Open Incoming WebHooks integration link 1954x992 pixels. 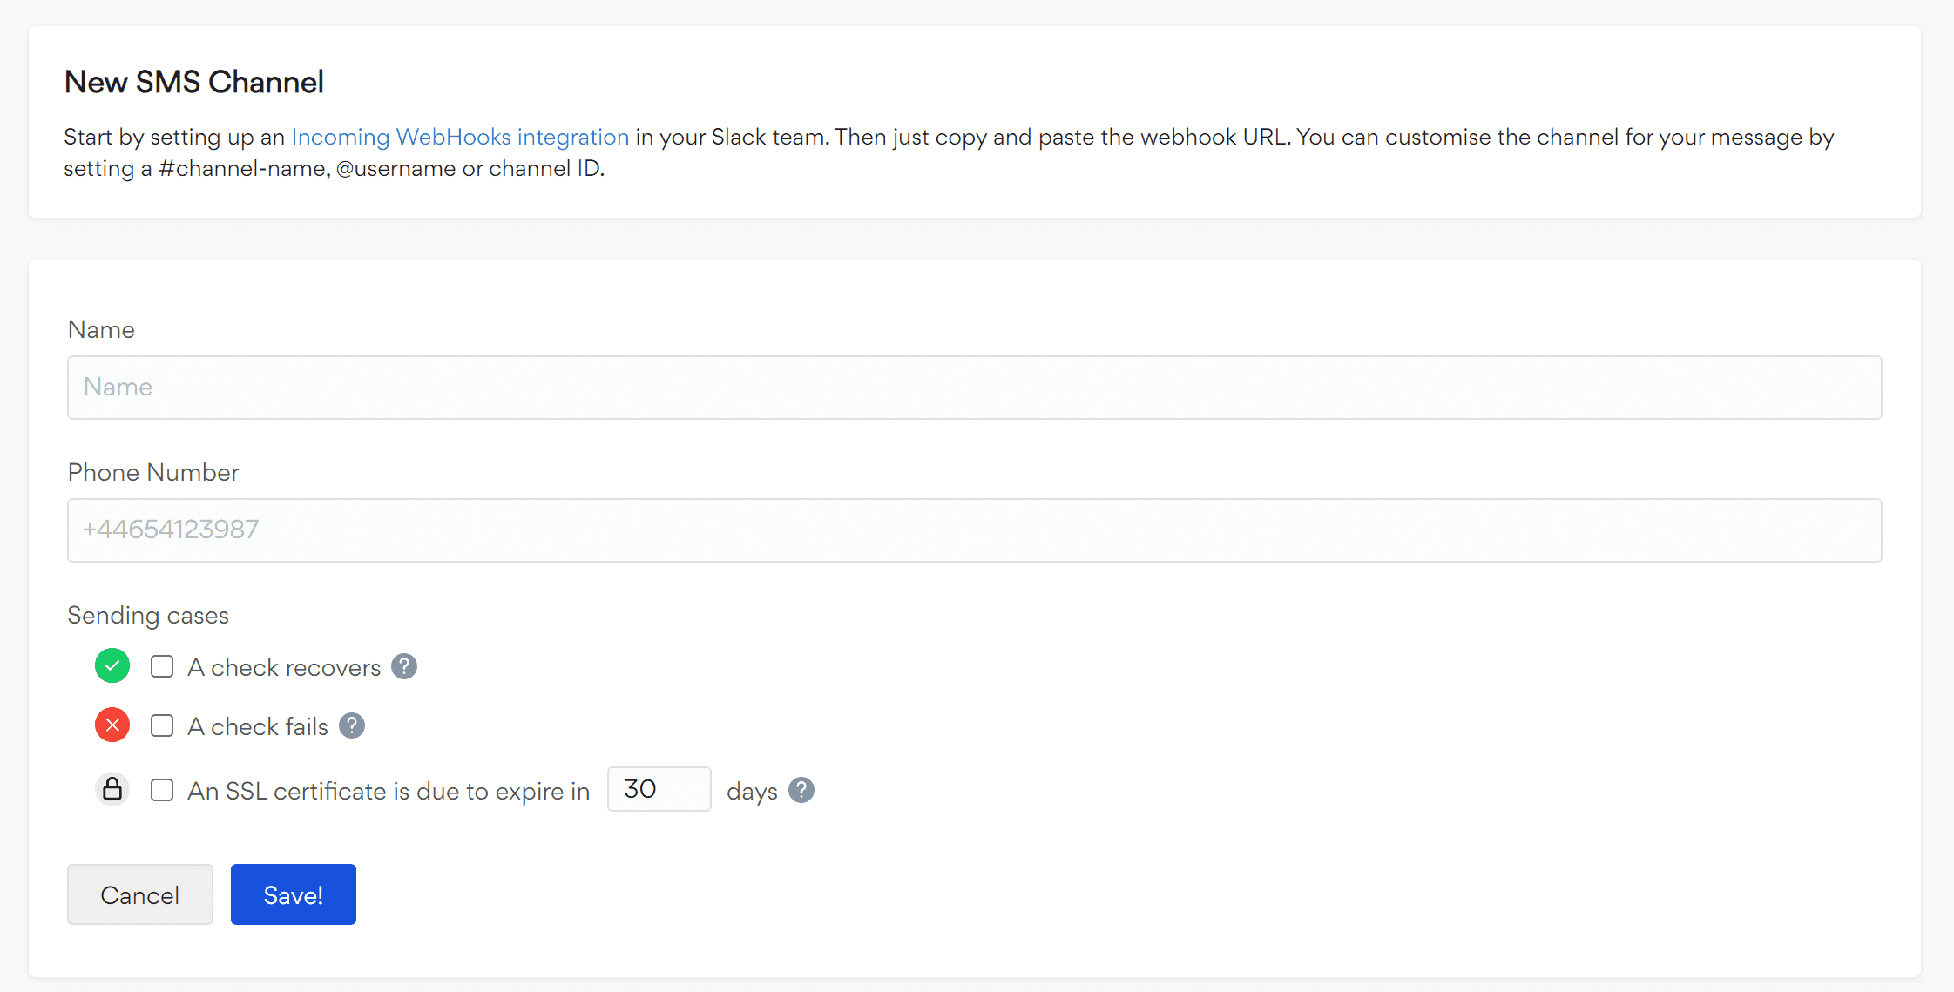[460, 137]
